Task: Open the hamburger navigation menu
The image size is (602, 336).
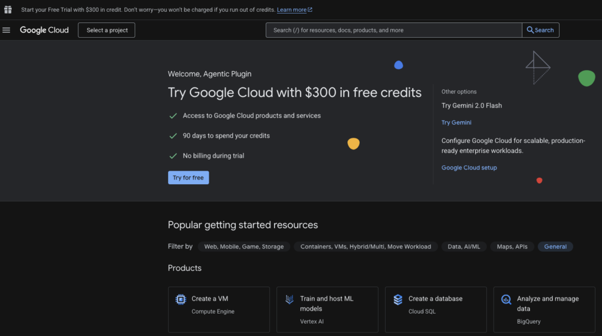Action: click(6, 30)
